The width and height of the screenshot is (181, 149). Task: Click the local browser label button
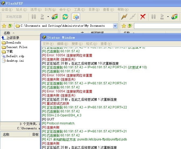(x=14, y=17)
